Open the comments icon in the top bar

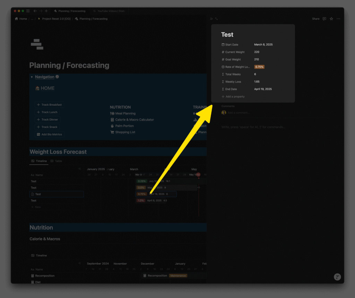(324, 19)
